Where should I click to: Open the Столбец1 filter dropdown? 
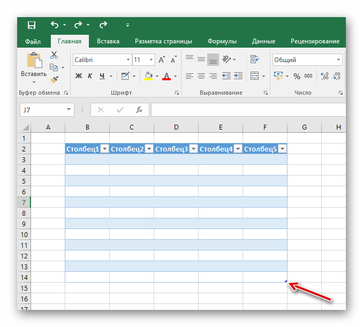pos(105,149)
